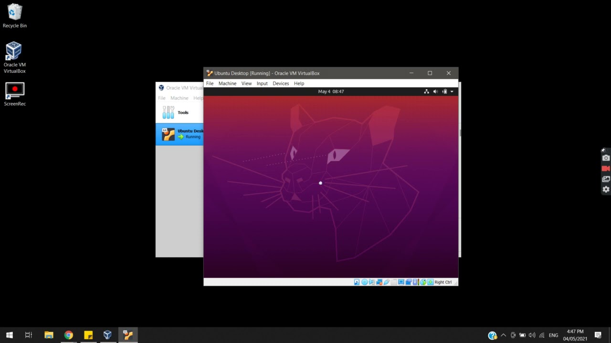Open the Input menu in the VM window
The width and height of the screenshot is (611, 343).
262,83
